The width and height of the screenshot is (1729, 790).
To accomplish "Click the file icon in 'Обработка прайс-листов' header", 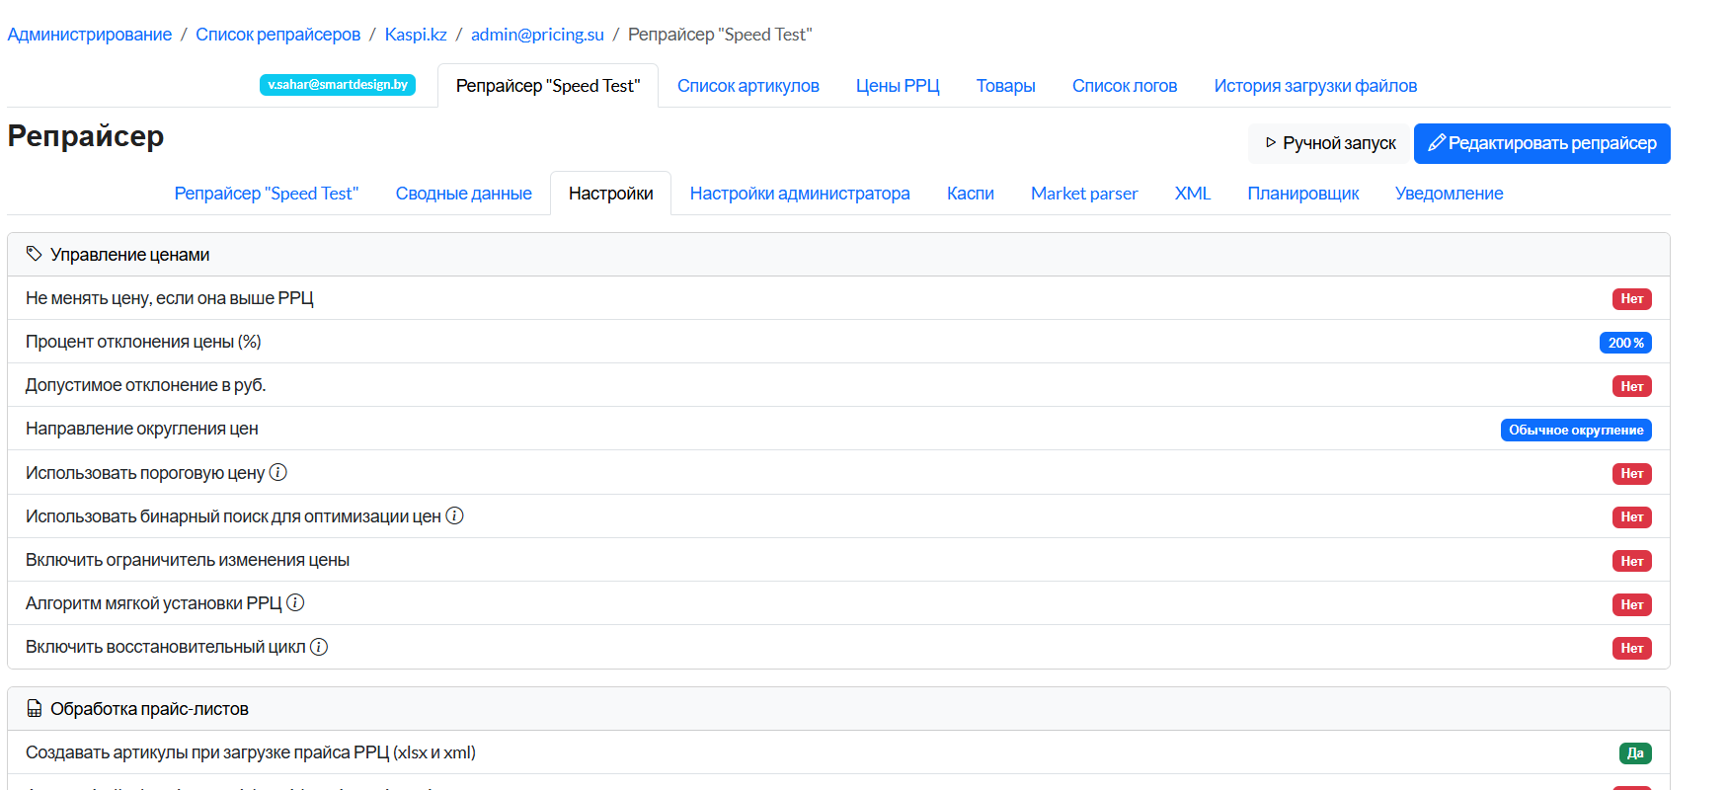I will [x=35, y=708].
